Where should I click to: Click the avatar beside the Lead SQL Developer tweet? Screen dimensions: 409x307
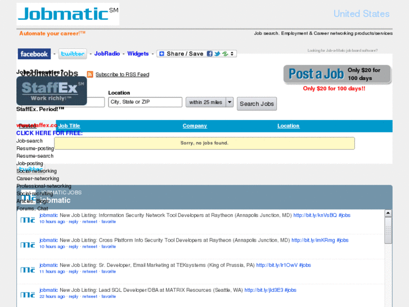tap(28, 295)
